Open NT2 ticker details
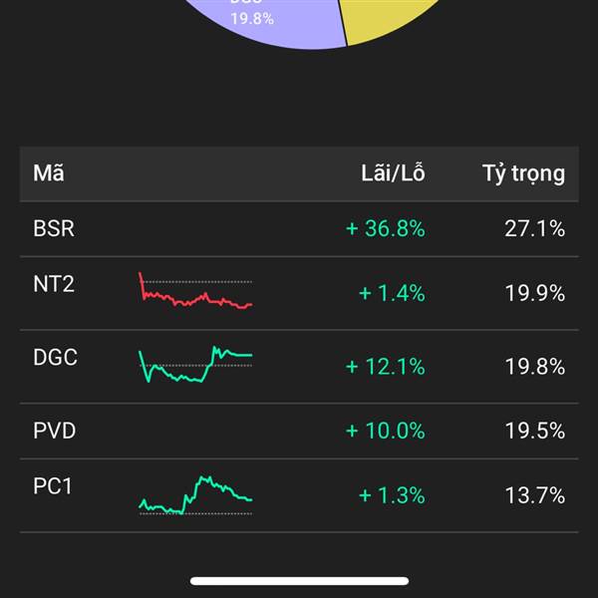598x598 pixels. (54, 285)
